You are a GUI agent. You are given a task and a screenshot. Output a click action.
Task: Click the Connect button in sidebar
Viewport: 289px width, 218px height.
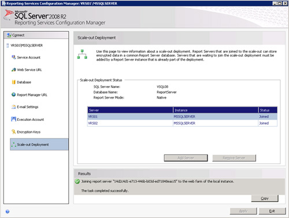coord(36,35)
